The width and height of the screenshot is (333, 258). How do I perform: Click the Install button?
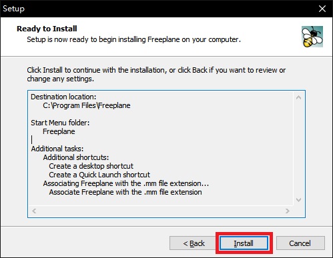pos(244,243)
